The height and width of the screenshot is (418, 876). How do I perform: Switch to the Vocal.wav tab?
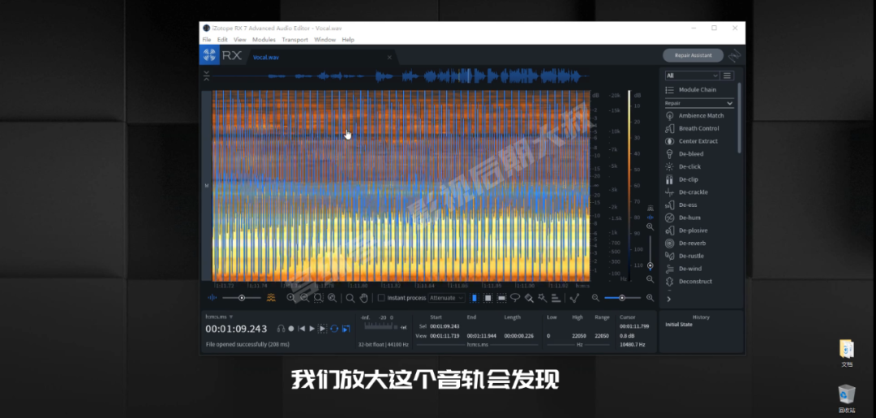click(x=266, y=57)
